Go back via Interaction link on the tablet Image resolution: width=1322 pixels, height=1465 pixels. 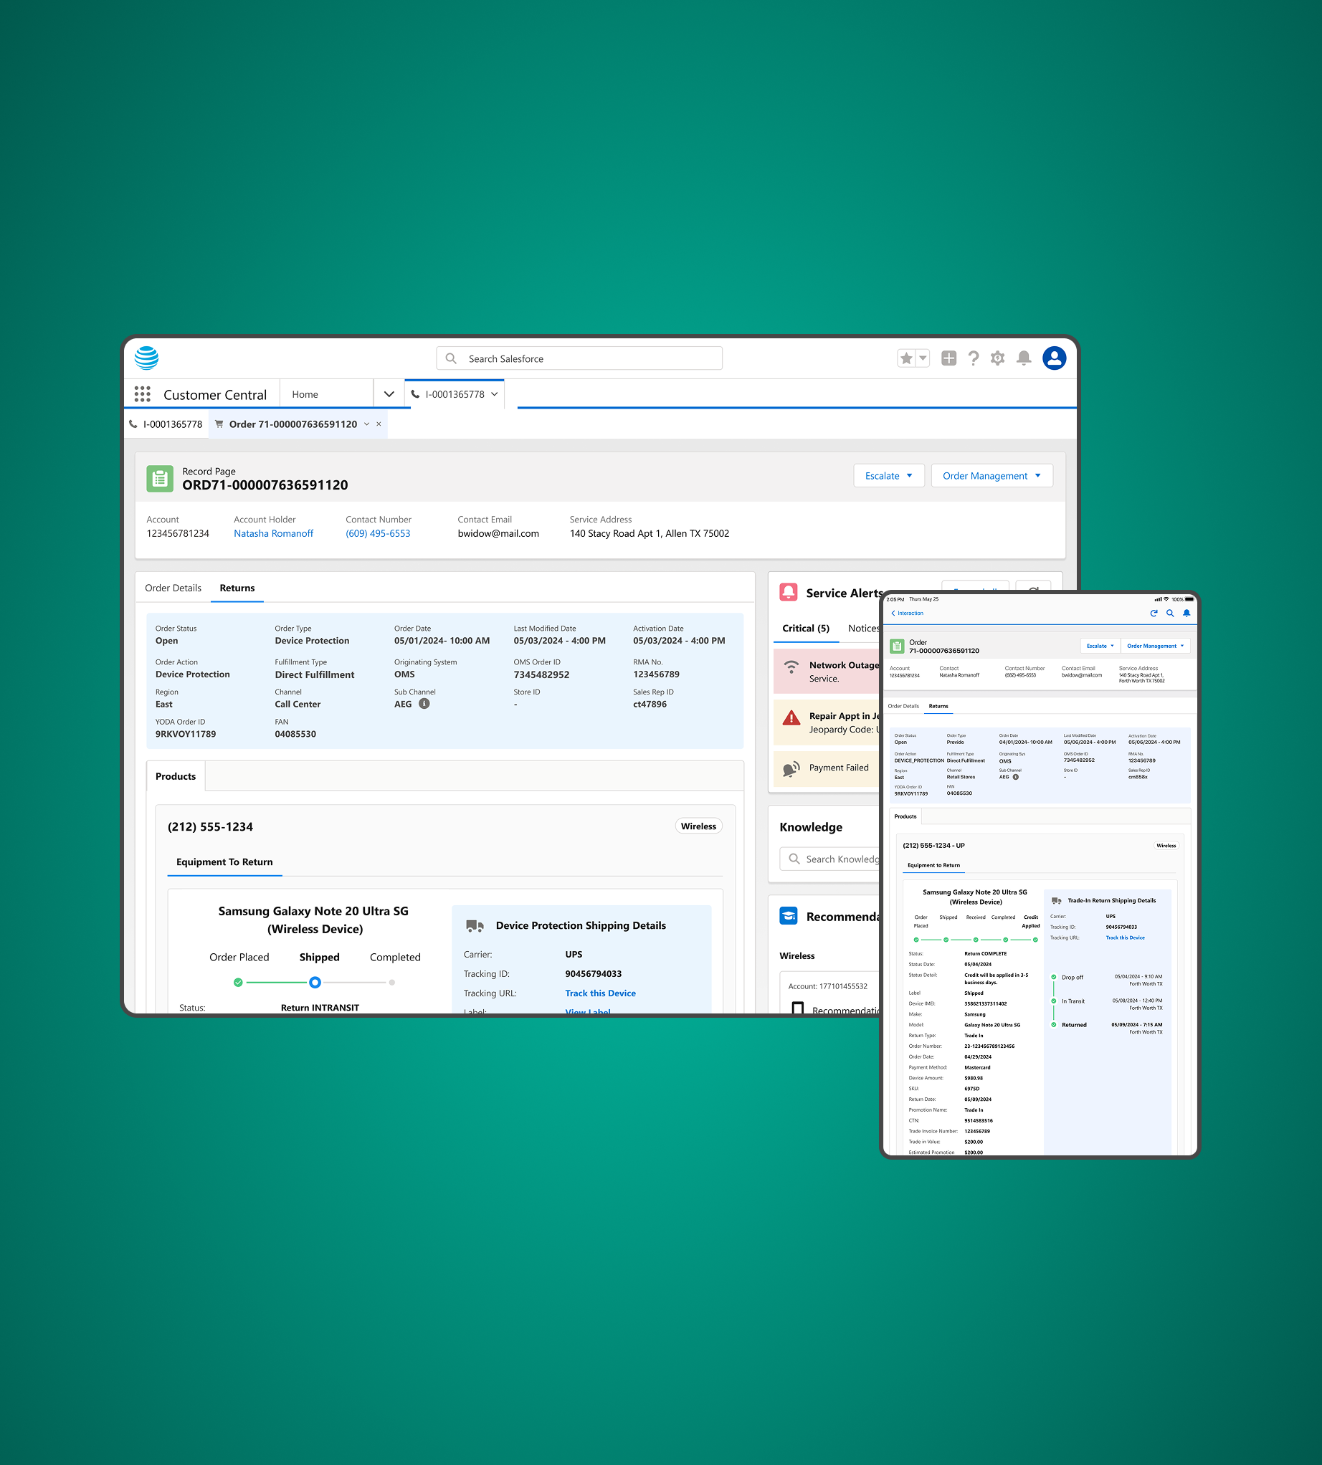point(907,613)
